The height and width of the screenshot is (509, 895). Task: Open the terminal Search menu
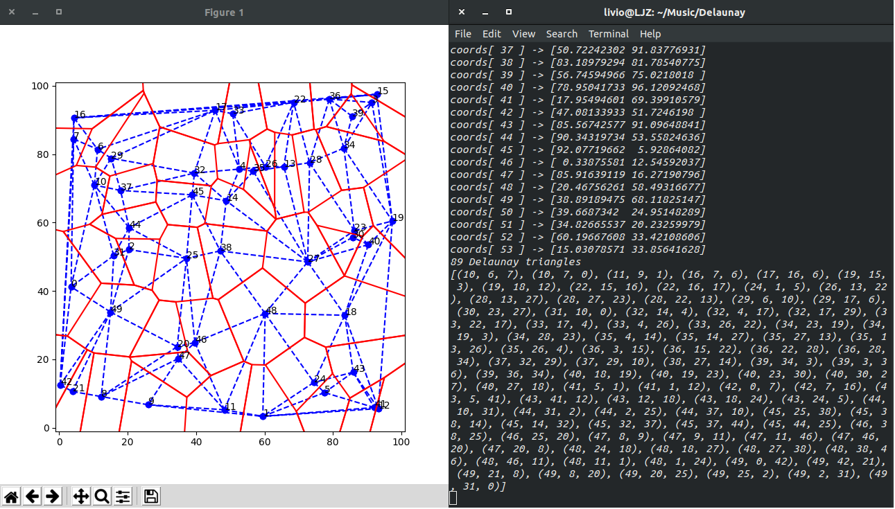(x=562, y=34)
